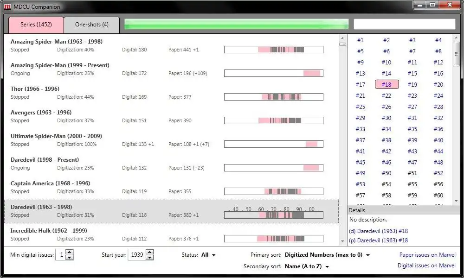Open the One-shots (4) tab
The width and height of the screenshot is (464, 278).
coord(92,25)
